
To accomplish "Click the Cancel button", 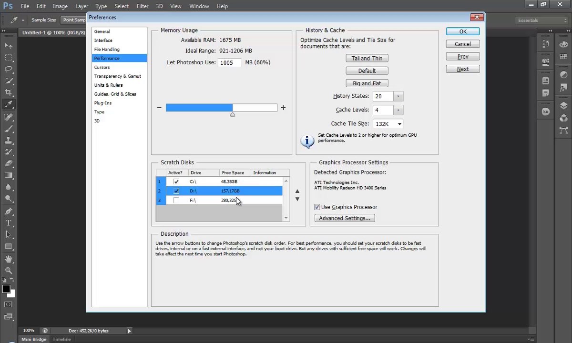I will click(463, 44).
